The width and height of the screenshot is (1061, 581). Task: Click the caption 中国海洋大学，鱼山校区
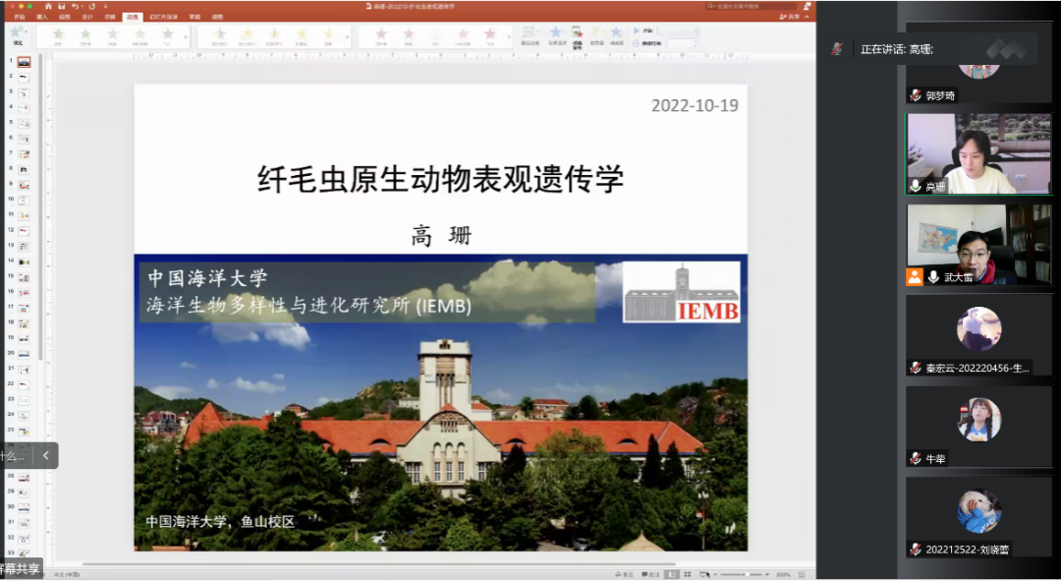tap(221, 522)
